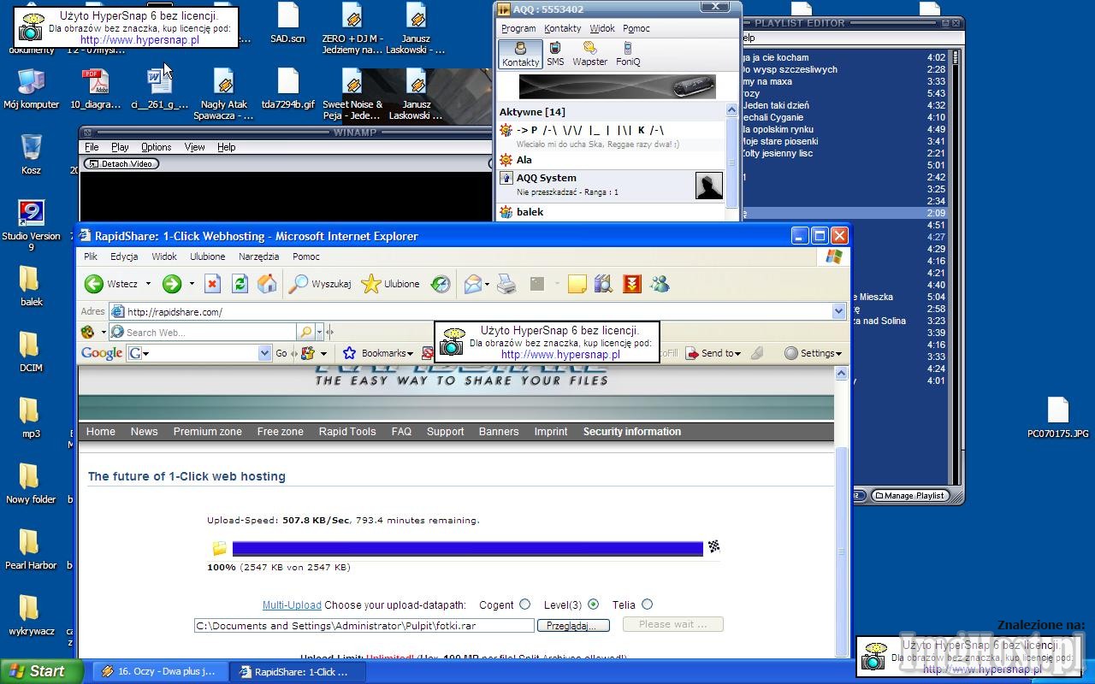Click the green Forward arrow in Internet Explorer
This screenshot has height=684, width=1095.
[172, 284]
